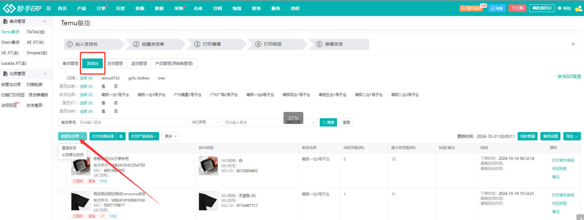Go to 首页 in top navigation
The image size is (584, 220).
(62, 9)
